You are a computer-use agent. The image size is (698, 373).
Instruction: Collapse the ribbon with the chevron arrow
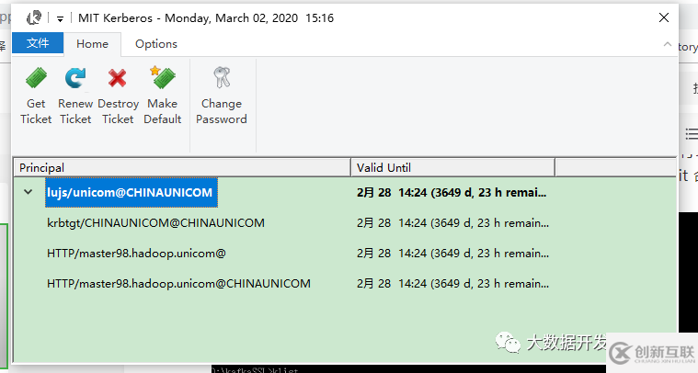click(668, 44)
